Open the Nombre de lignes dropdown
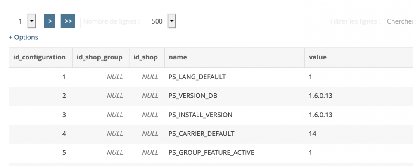This screenshot has width=413, height=166. click(172, 21)
